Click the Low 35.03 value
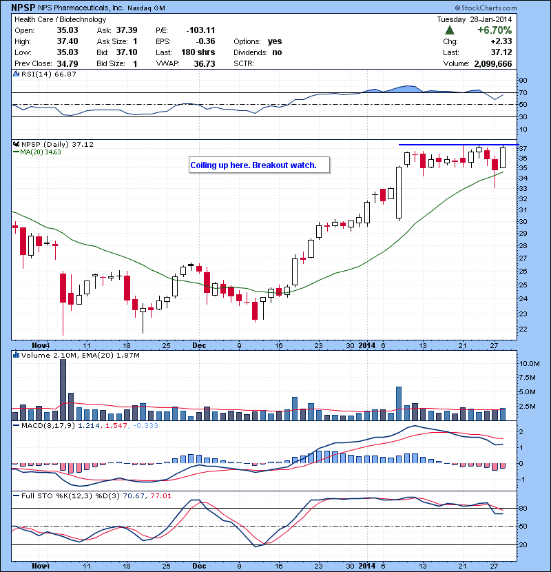The width and height of the screenshot is (551, 572). tap(67, 52)
